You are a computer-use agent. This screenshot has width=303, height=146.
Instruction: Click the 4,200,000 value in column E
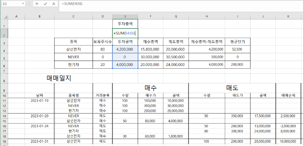click(x=125, y=49)
